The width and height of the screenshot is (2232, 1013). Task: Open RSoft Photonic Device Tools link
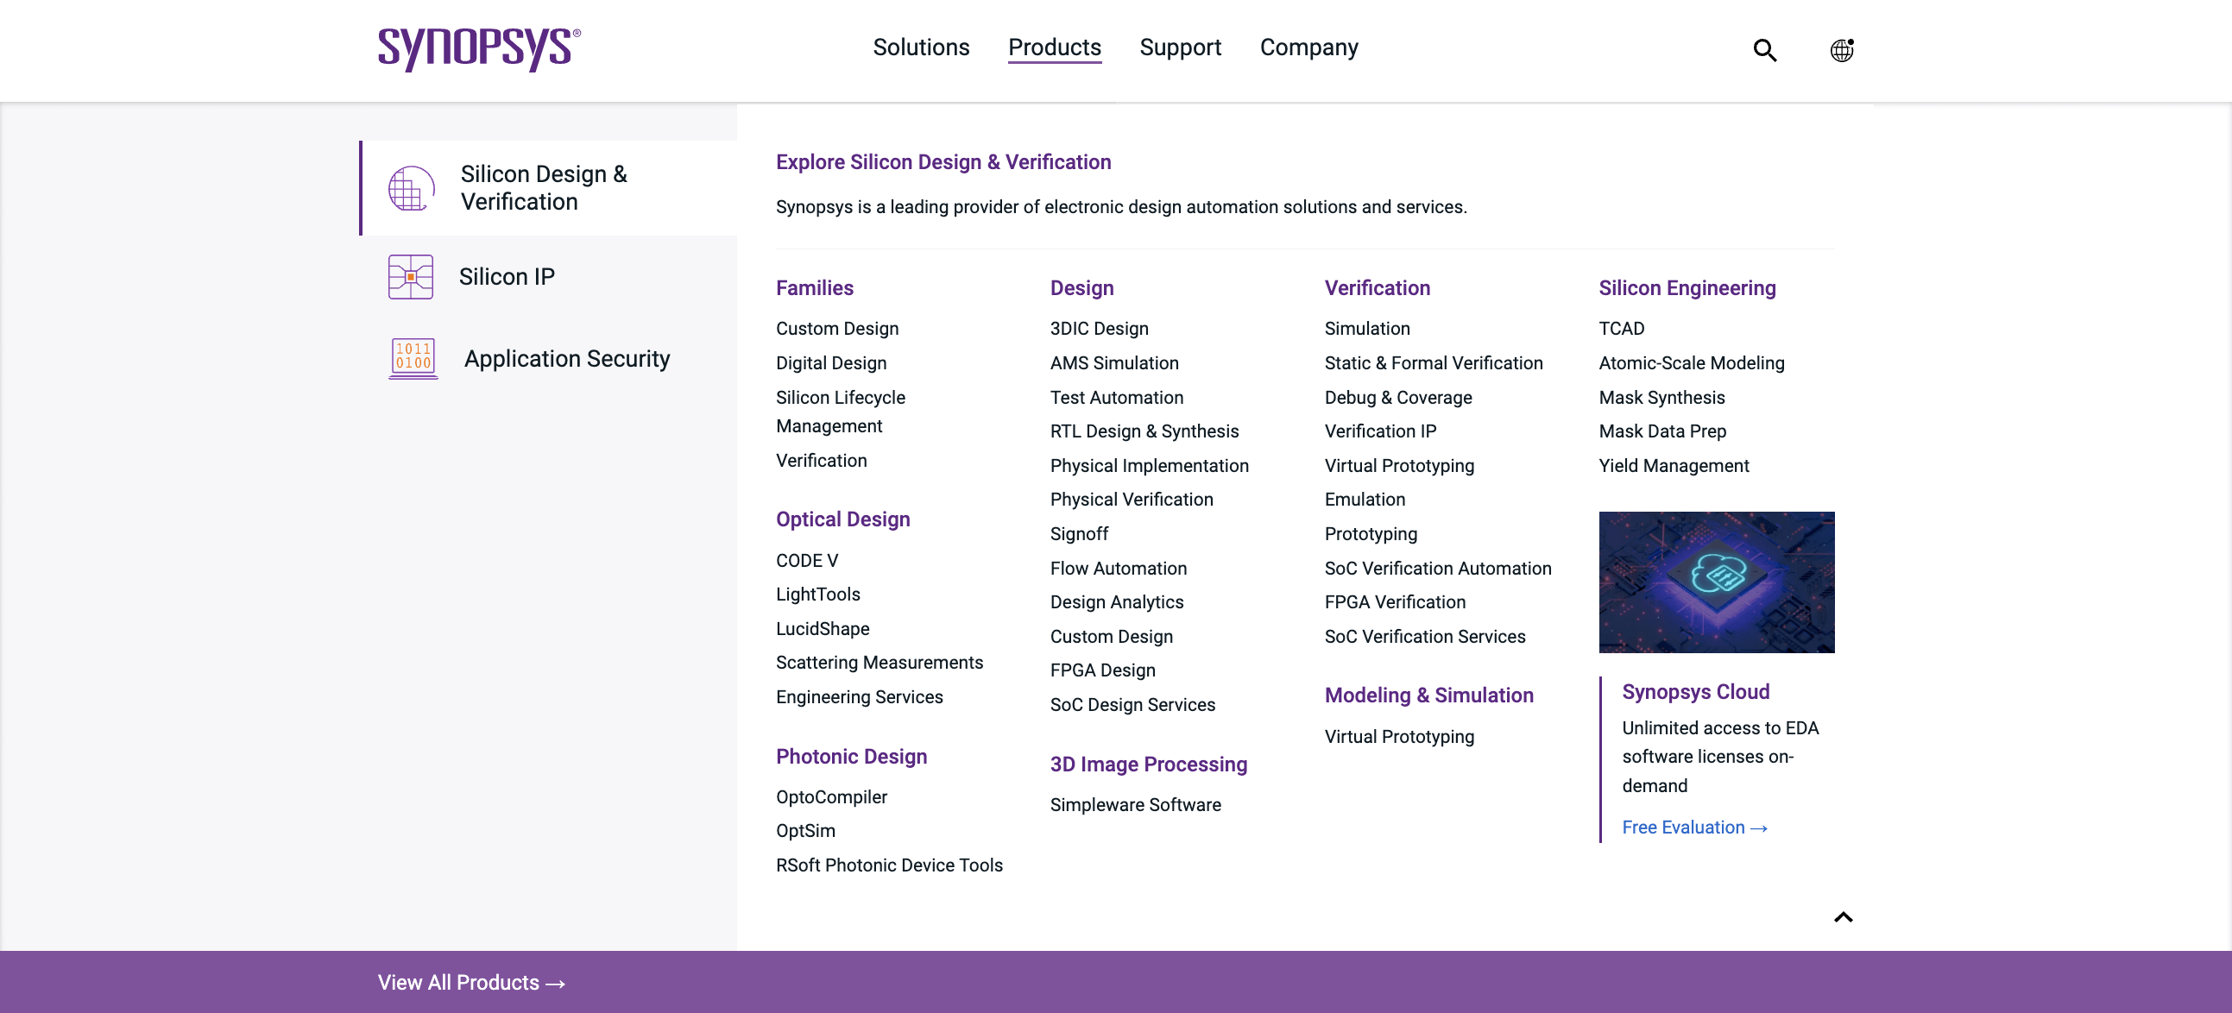[889, 865]
